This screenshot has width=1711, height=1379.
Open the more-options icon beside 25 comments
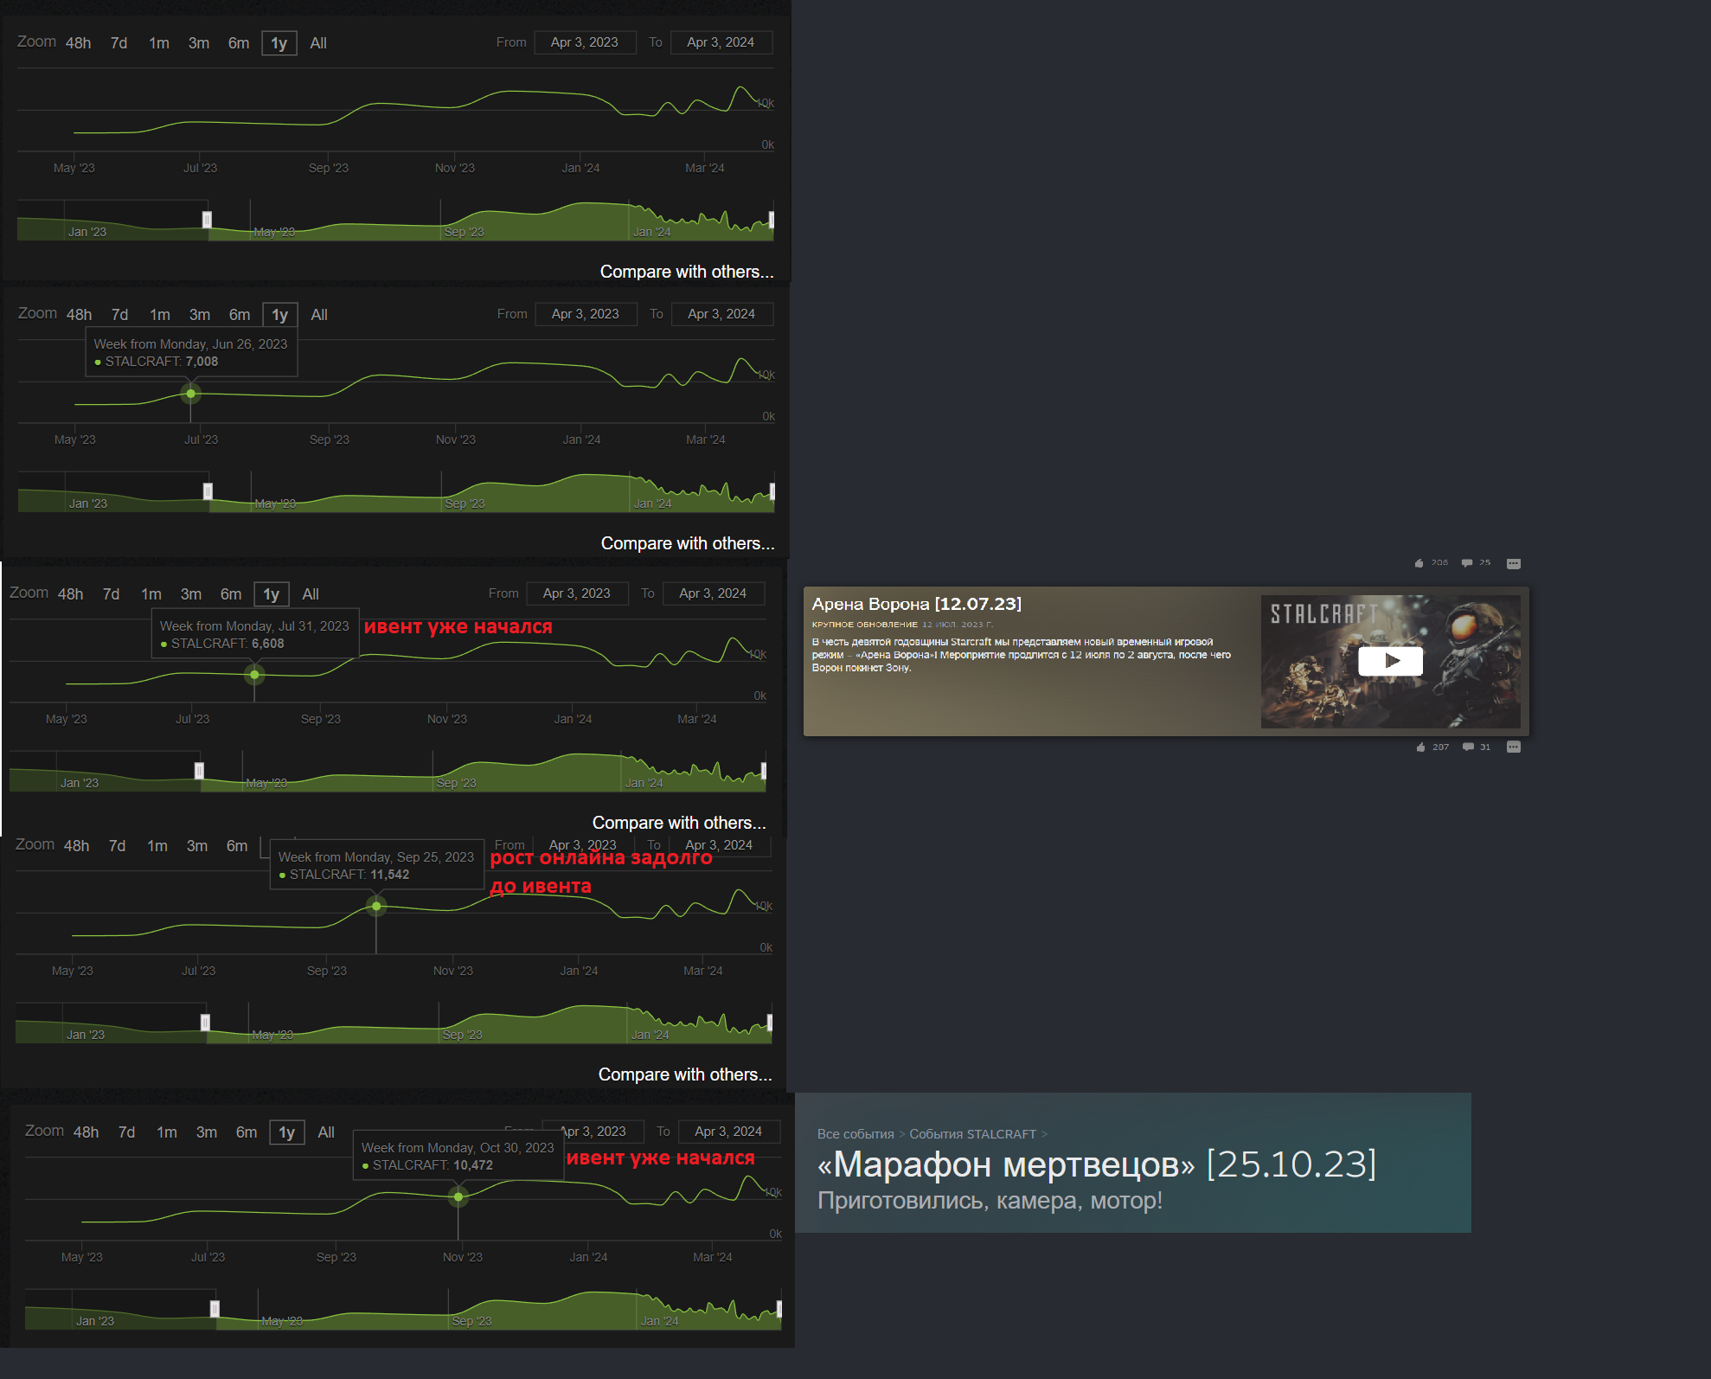click(x=1514, y=563)
